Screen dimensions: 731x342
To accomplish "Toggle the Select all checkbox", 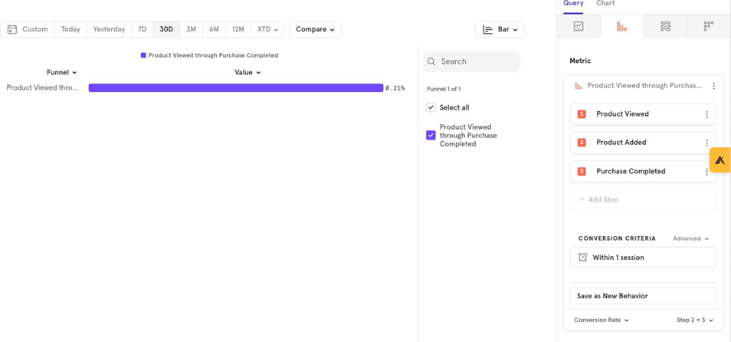I will [x=431, y=107].
